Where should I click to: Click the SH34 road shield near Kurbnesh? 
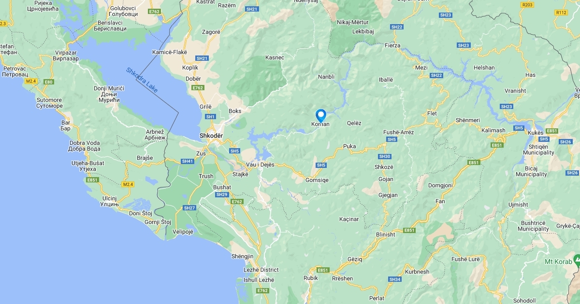(x=395, y=279)
